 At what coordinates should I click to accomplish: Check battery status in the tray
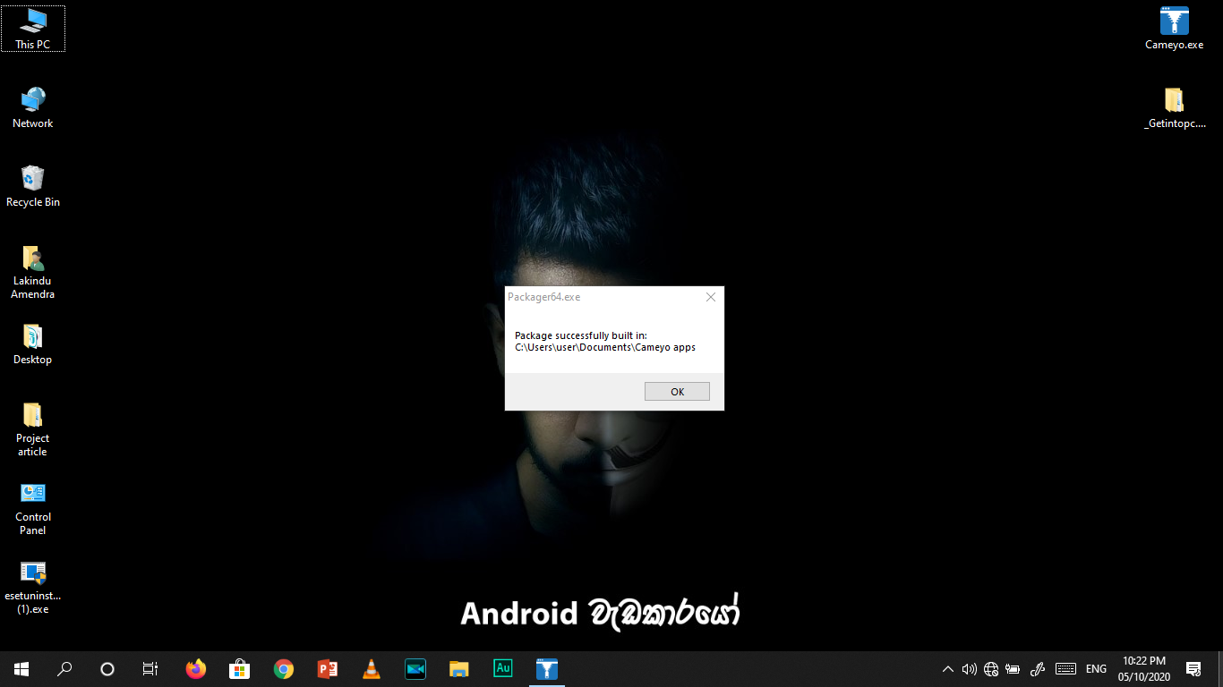(1013, 669)
